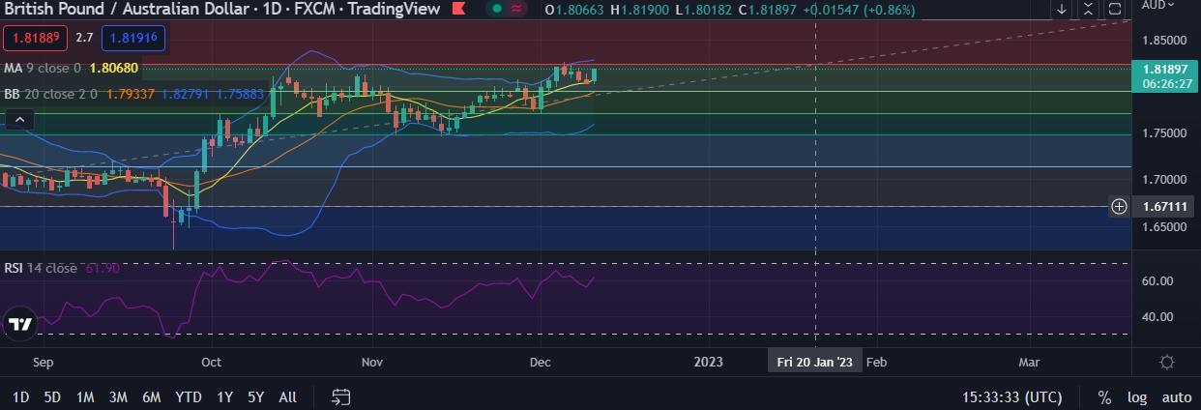This screenshot has height=410, width=1201.
Task: Select the 1M date range
Action: click(85, 397)
